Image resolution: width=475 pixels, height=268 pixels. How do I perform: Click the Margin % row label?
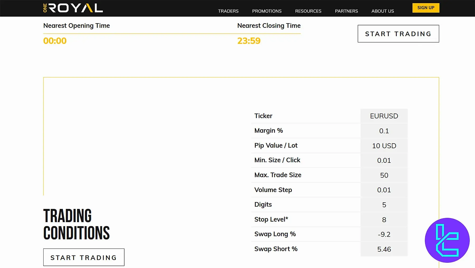click(x=268, y=131)
